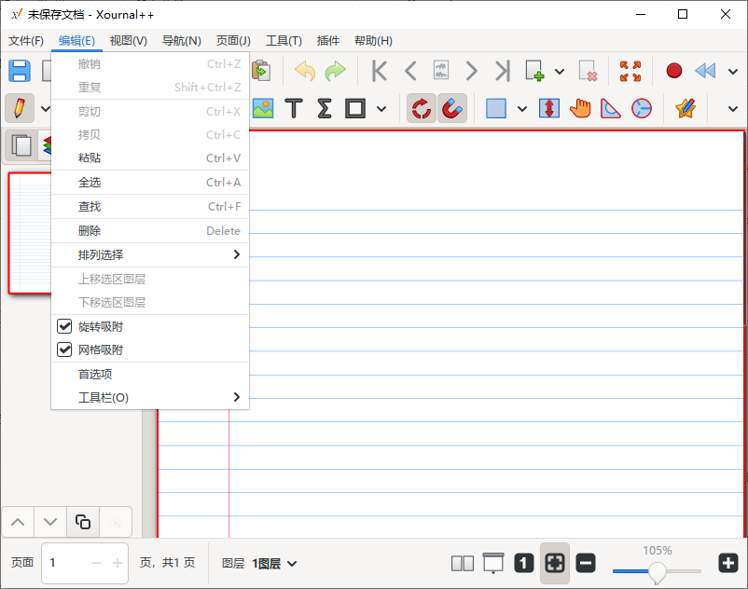Select the Hand pan tool
This screenshot has height=589, width=748.
coord(580,108)
